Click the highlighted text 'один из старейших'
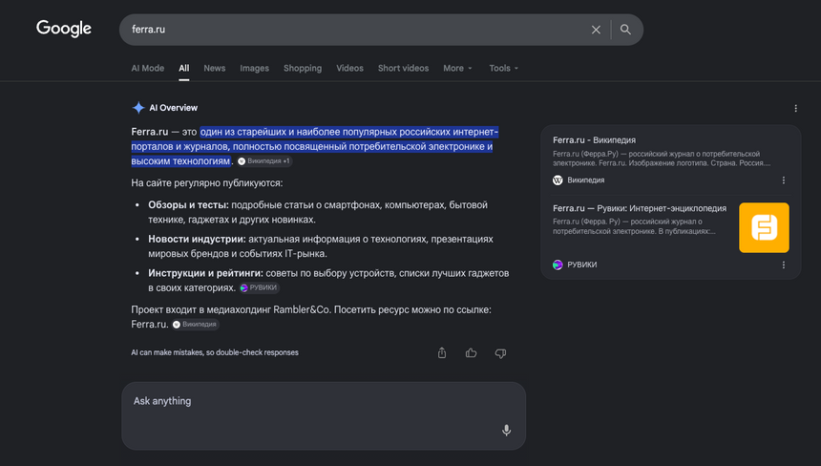 point(242,132)
